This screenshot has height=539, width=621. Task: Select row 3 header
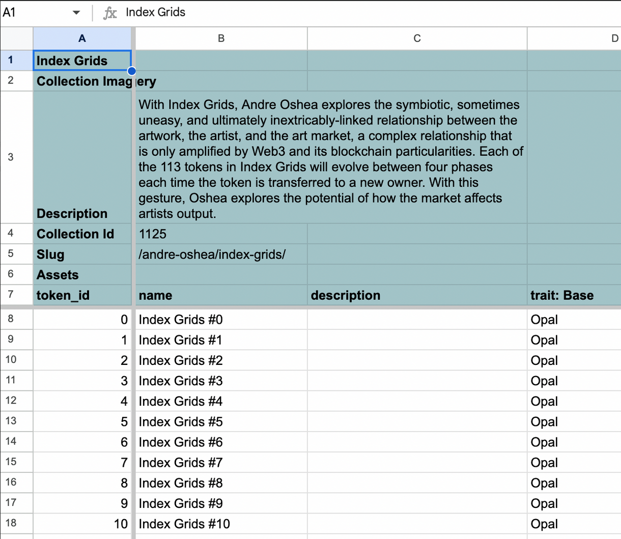16,157
